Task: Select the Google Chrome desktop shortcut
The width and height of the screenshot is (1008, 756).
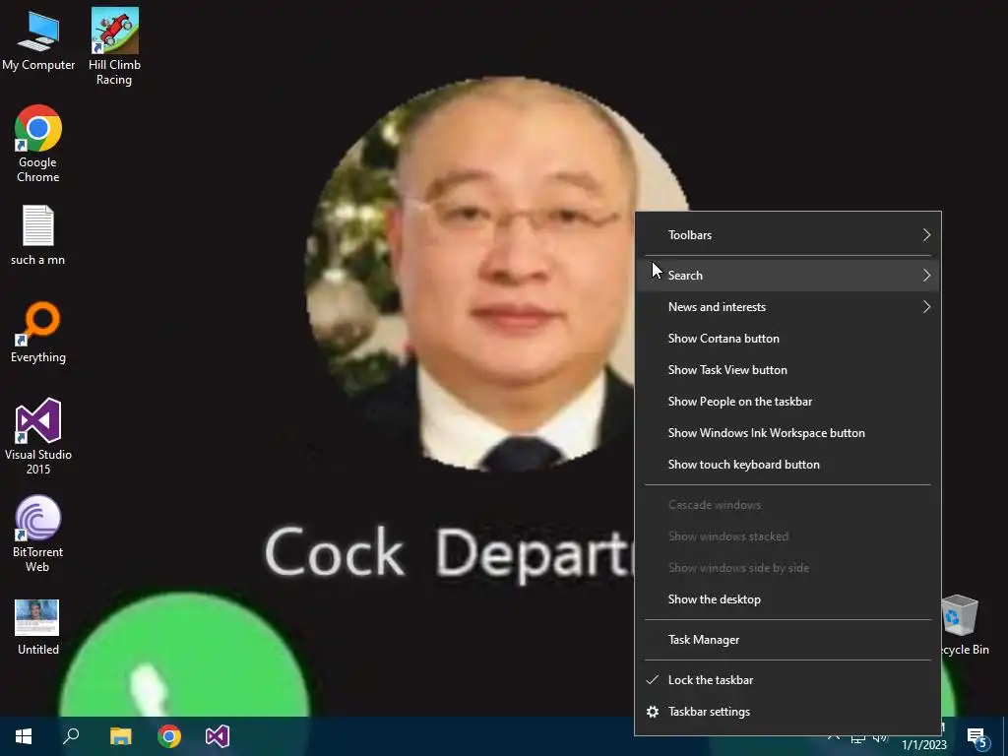Action: (38, 144)
